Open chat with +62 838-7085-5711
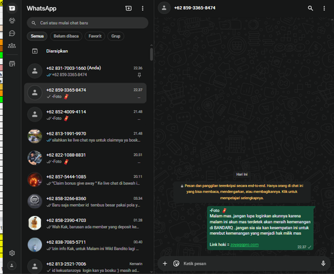Viewport: 334px width, 274px height. (x=86, y=245)
